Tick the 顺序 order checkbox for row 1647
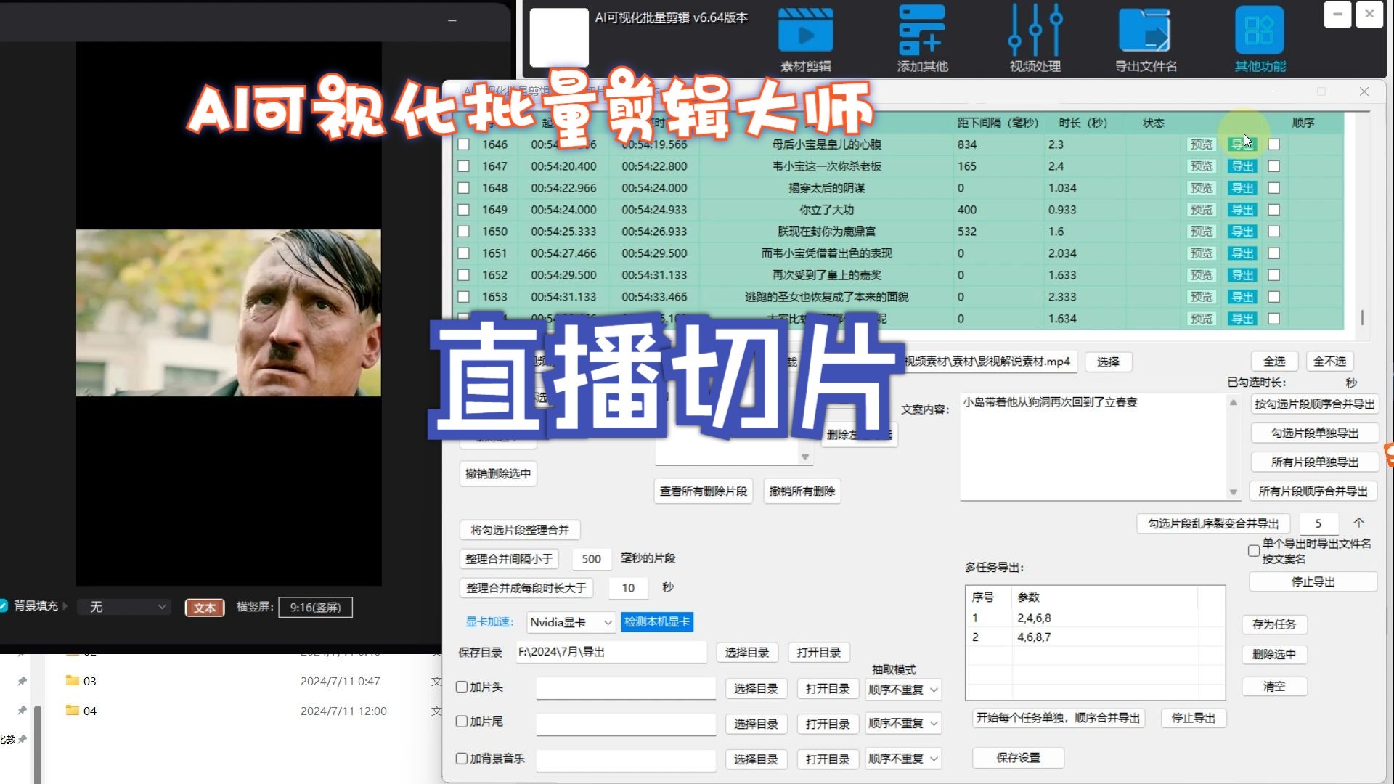 [1273, 166]
